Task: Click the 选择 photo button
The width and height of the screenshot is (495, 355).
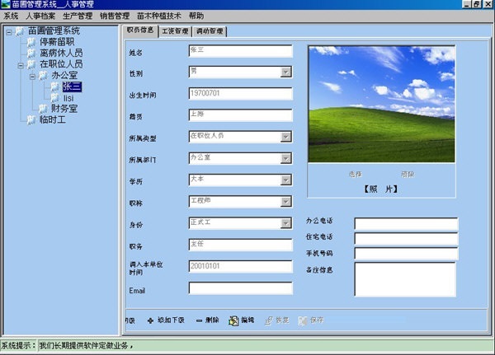Action: click(356, 175)
